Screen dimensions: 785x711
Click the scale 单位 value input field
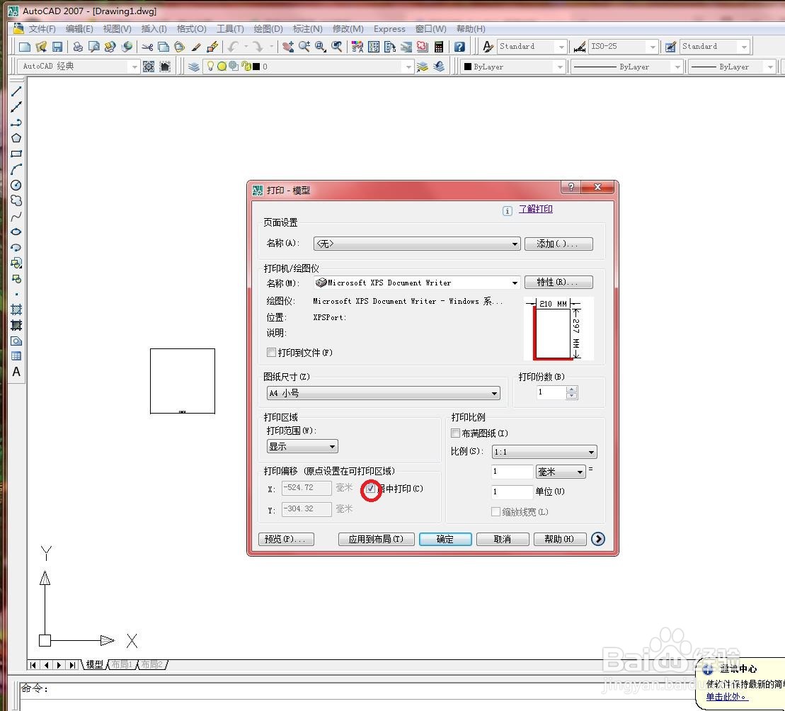click(x=512, y=491)
